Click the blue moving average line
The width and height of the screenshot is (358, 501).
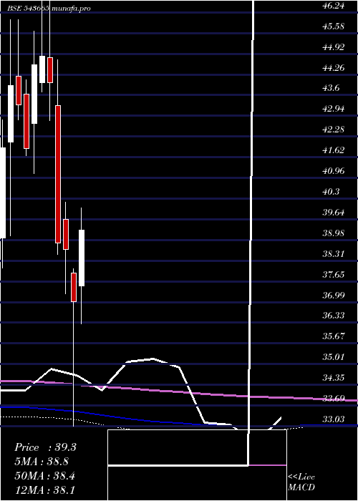click(102, 414)
